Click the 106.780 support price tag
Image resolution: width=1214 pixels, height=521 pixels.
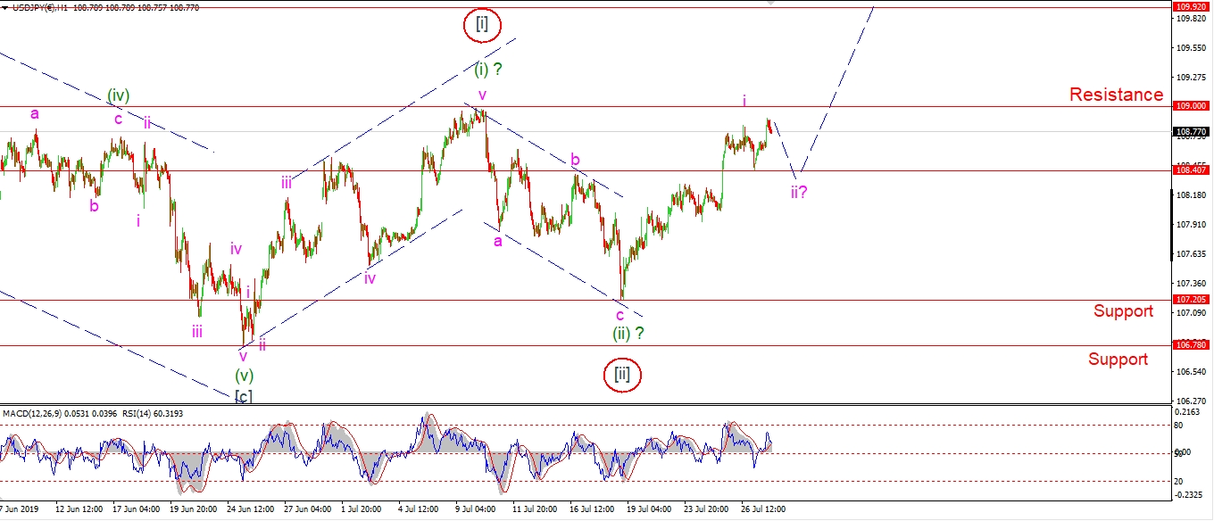1191,345
